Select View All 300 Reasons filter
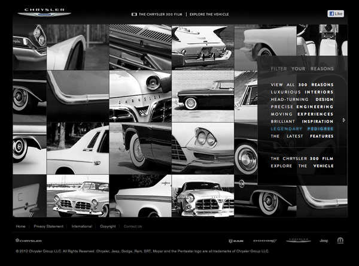This screenshot has height=266, width=359. 302,84
